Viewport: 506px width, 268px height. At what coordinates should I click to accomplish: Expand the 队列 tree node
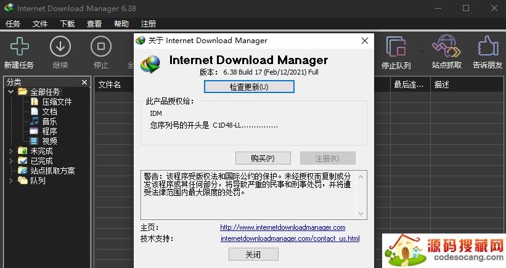pos(10,181)
